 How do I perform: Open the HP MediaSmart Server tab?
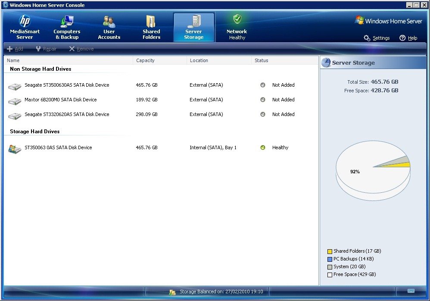point(25,27)
